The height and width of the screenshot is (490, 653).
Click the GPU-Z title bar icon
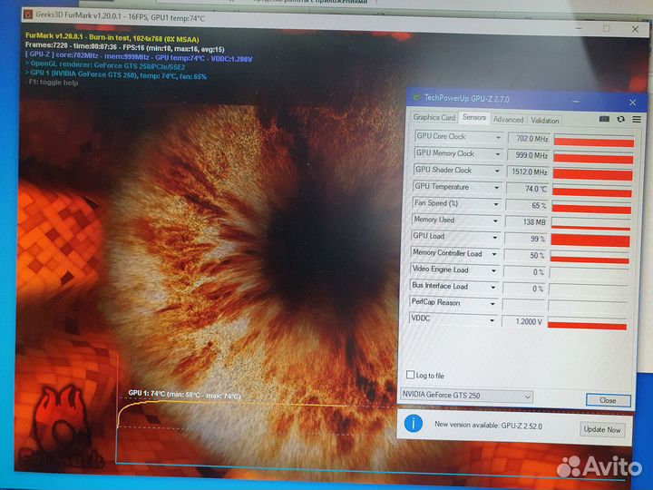pos(416,97)
